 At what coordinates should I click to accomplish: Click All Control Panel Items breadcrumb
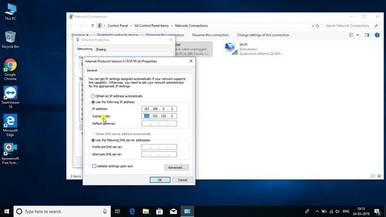click(x=151, y=25)
